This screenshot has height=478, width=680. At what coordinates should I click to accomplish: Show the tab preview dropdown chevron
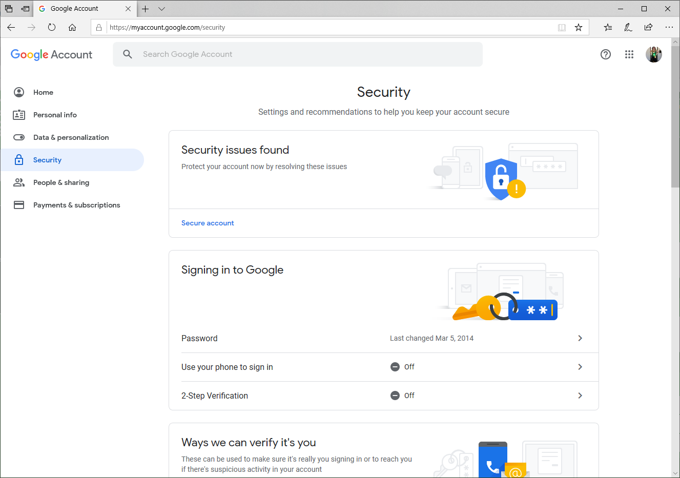pyautogui.click(x=161, y=9)
